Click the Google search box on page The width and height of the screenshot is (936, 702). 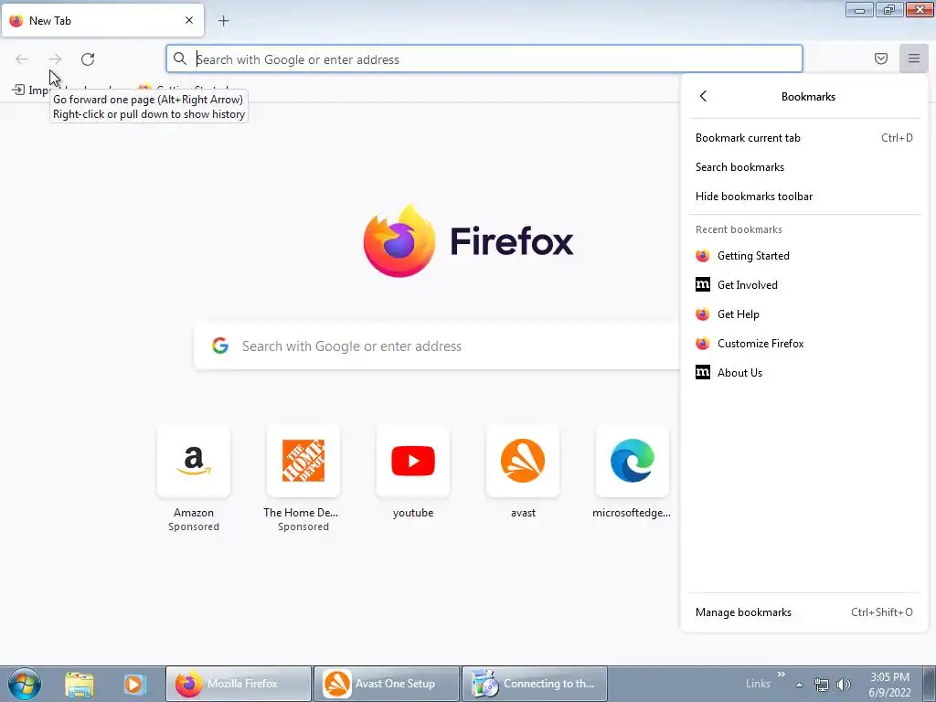click(437, 346)
